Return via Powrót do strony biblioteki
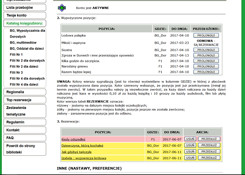The height and width of the screenshot is (175, 245). click(x=24, y=149)
